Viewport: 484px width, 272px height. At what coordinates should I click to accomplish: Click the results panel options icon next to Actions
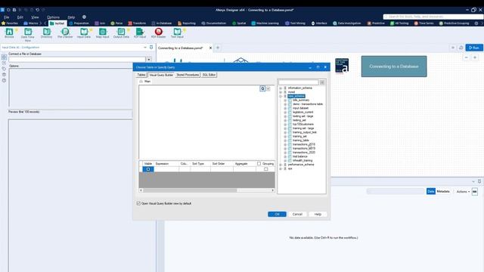click(475, 191)
